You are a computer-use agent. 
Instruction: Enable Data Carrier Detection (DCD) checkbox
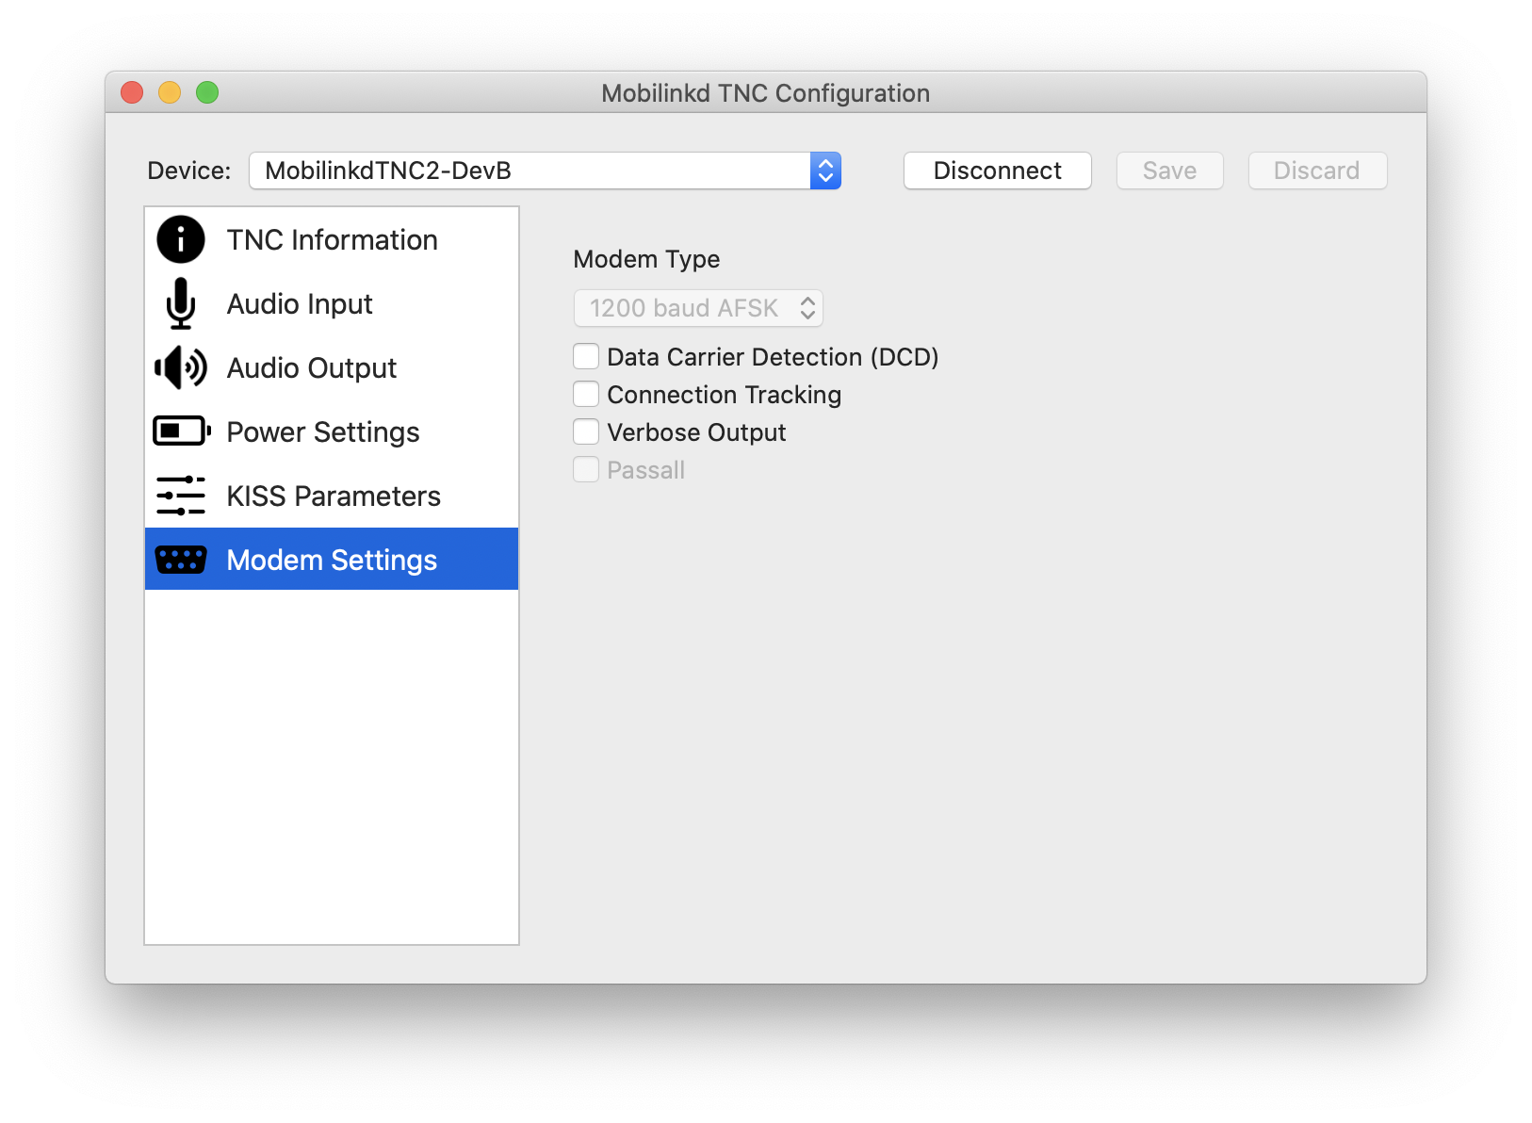point(586,356)
